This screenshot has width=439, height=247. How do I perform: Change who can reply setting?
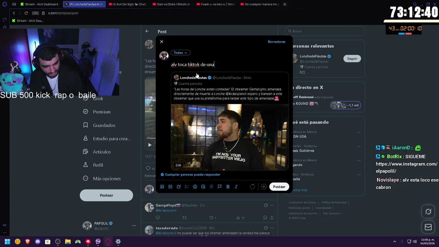point(190,175)
